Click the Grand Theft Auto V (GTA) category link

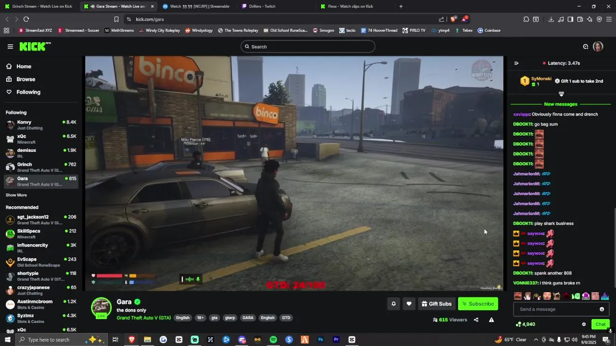(143, 318)
